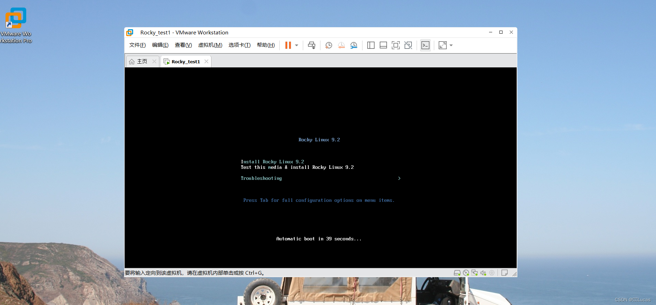Select Test this media & install entry
This screenshot has width=656, height=305.
[x=297, y=167]
